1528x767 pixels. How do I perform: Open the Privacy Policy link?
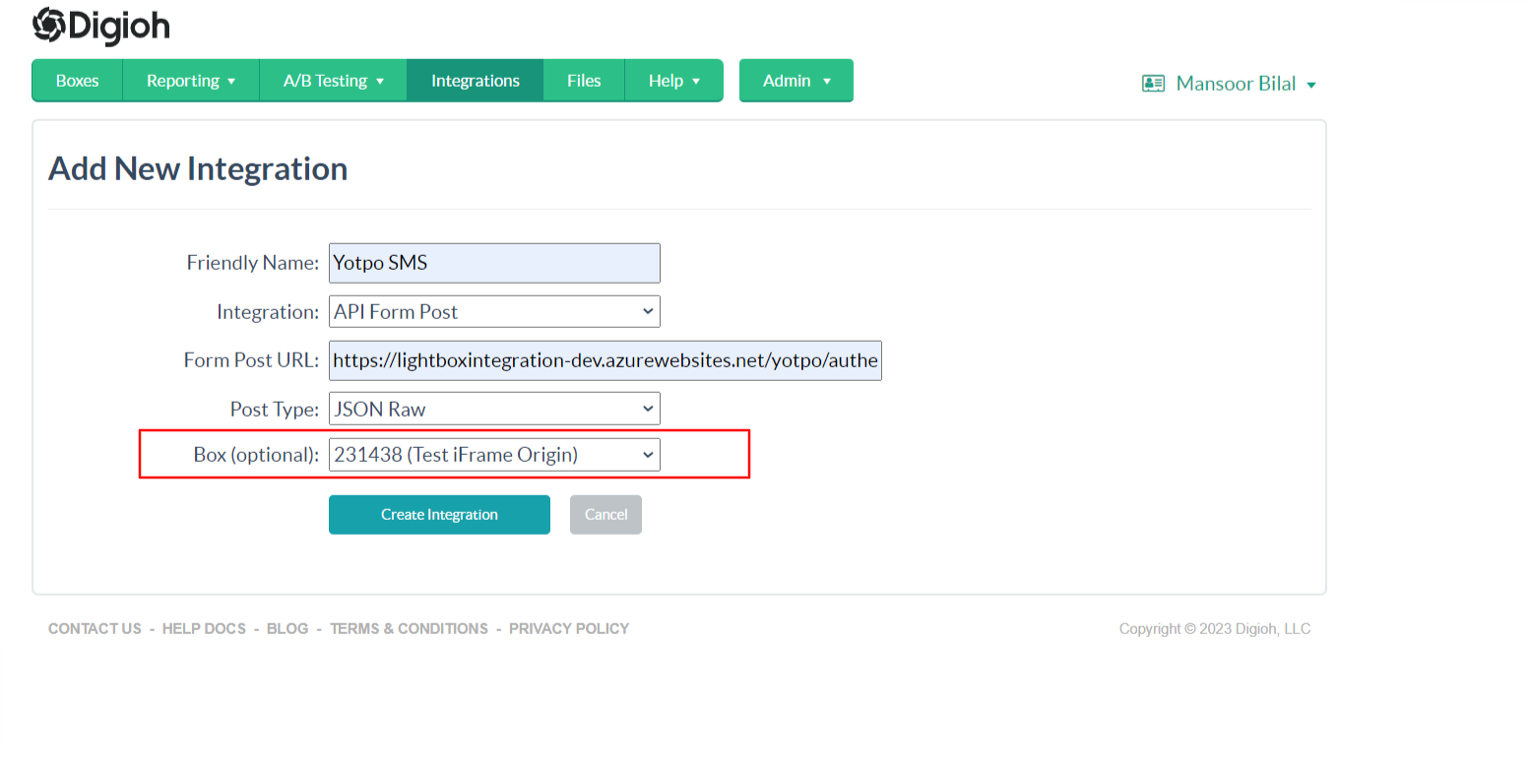coord(569,628)
